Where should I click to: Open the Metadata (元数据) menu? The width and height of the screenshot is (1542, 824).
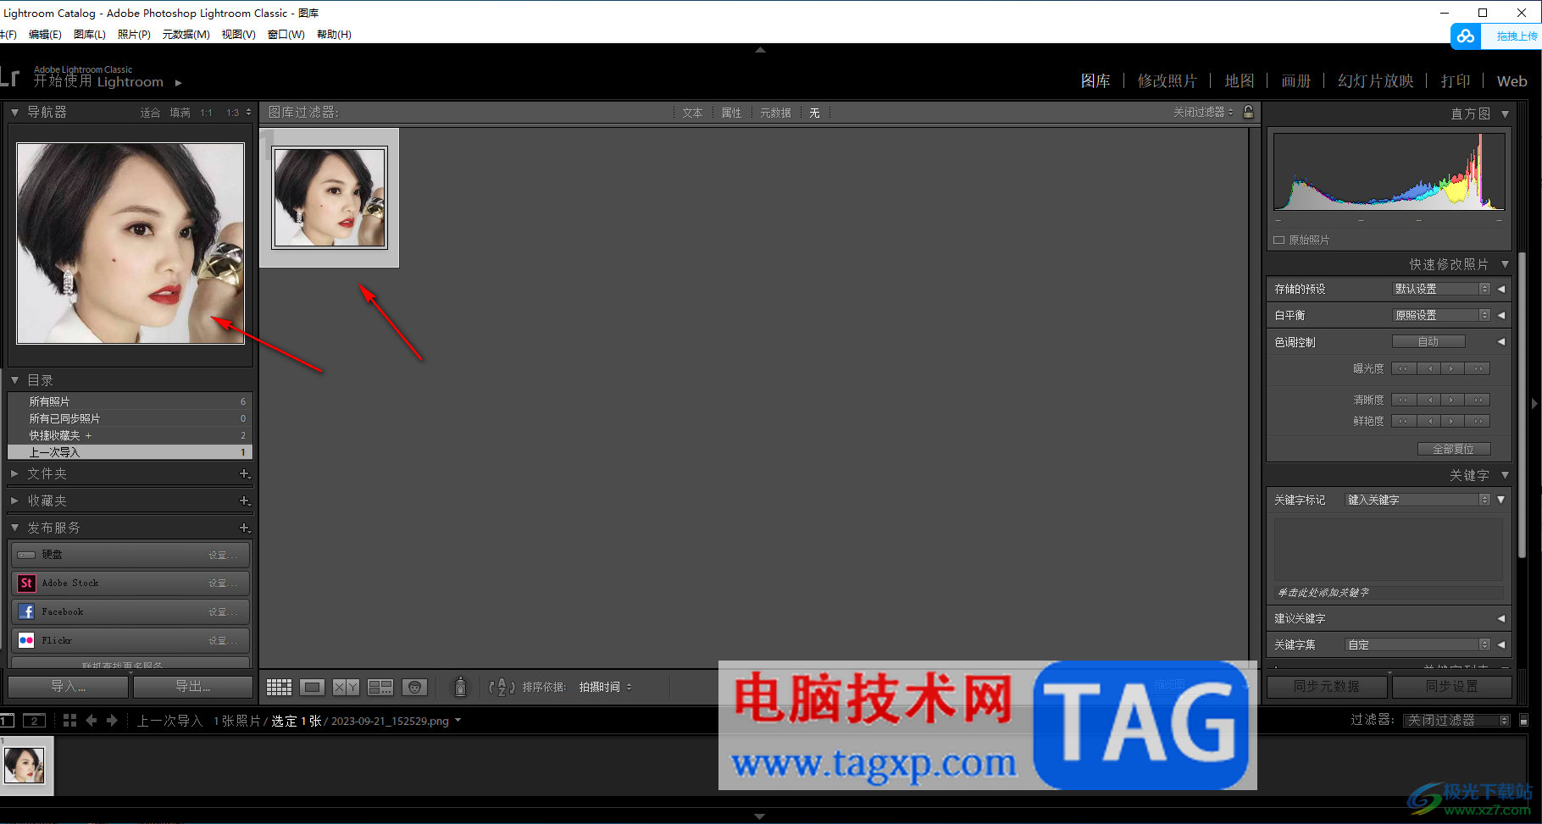coord(186,35)
